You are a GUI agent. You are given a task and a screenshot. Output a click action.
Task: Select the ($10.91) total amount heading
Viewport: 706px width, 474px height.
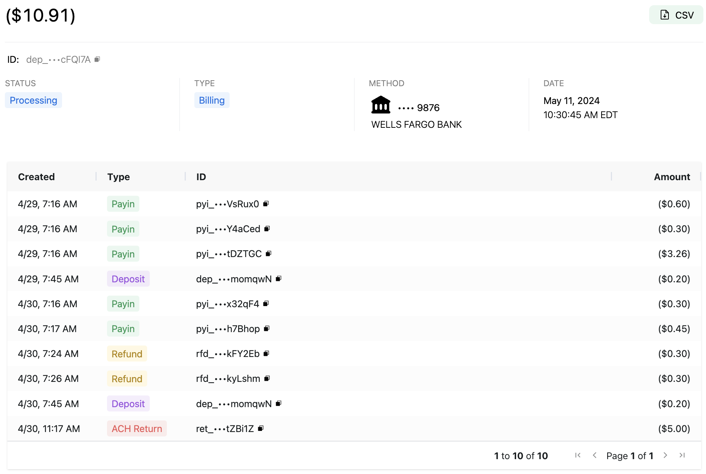pyautogui.click(x=41, y=15)
